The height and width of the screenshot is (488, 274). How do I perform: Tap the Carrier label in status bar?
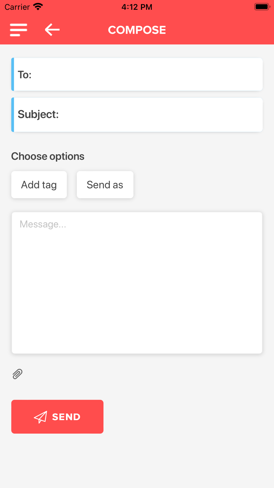tap(17, 7)
